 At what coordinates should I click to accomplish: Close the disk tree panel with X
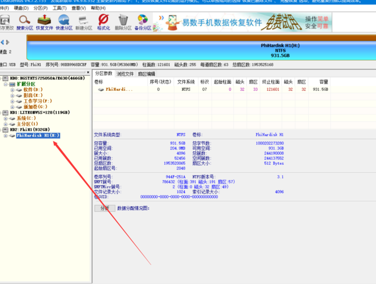(x=88, y=72)
